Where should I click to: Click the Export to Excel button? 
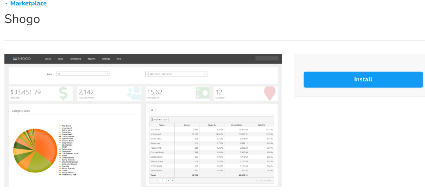[x=159, y=119]
